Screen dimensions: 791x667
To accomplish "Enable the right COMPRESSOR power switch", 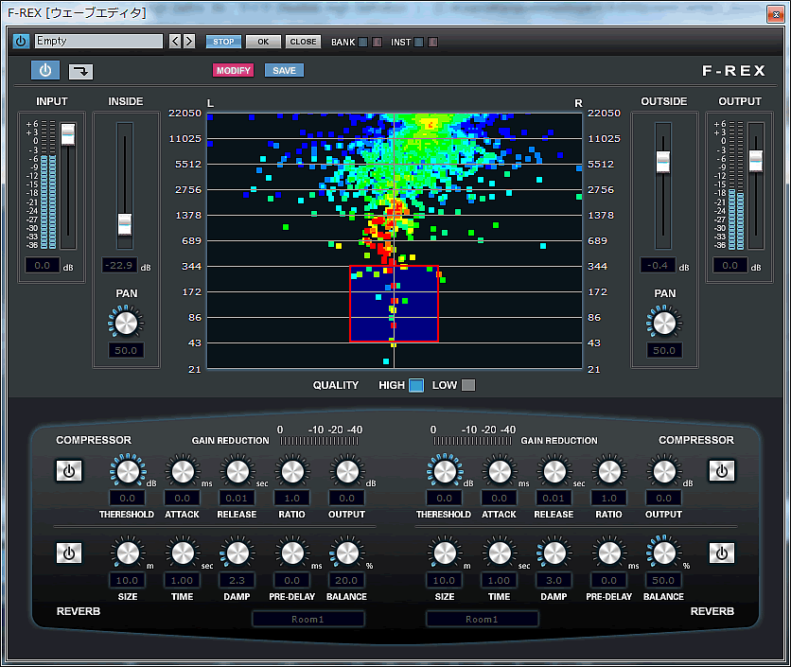I will pos(722,470).
